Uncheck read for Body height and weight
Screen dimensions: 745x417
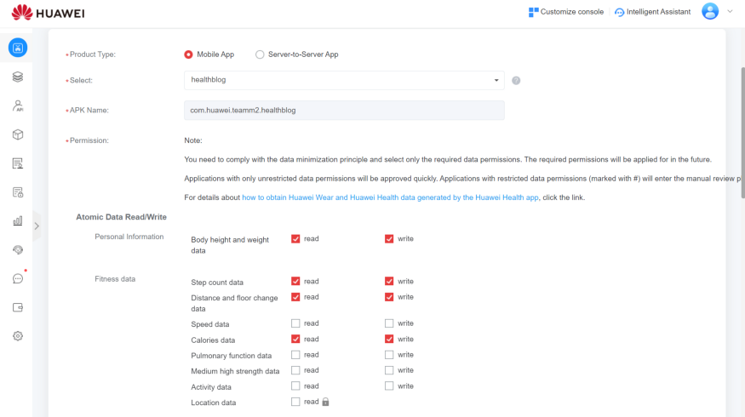295,239
